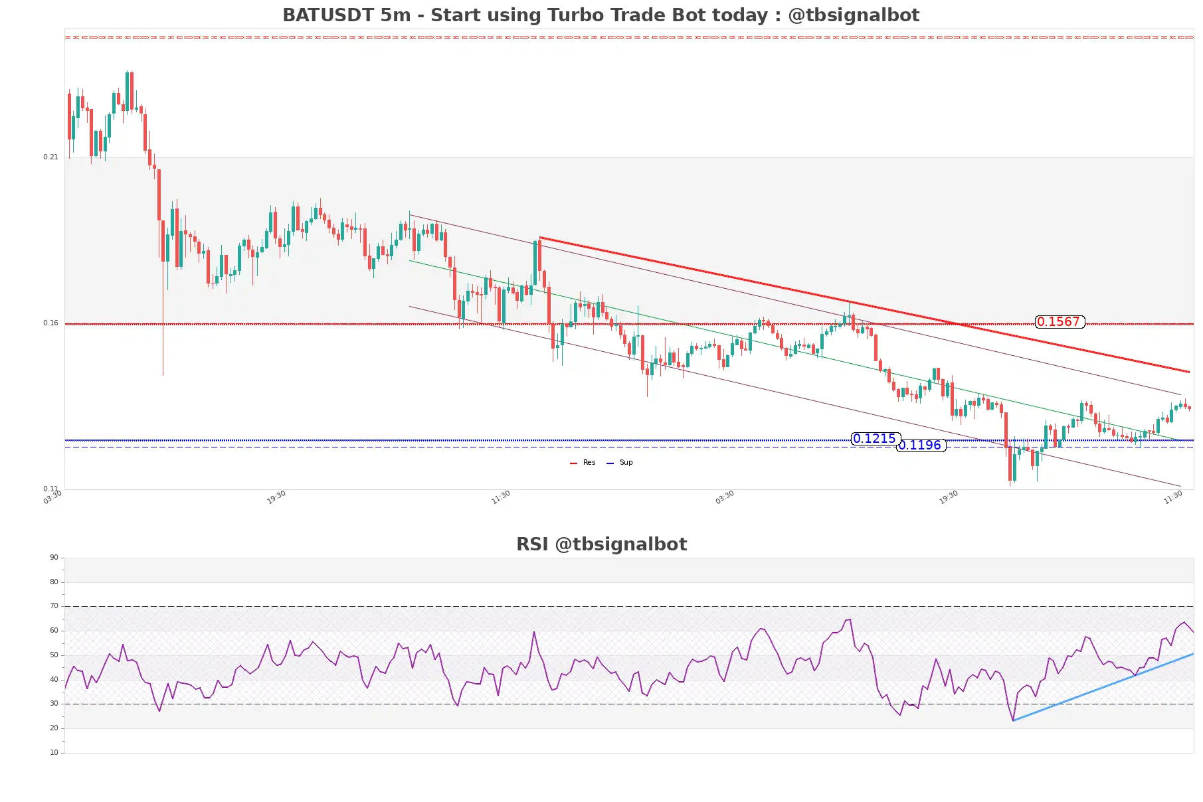Image resolution: width=1203 pixels, height=802 pixels.
Task: Click the first 11:30 time axis label
Action: pyautogui.click(x=501, y=497)
